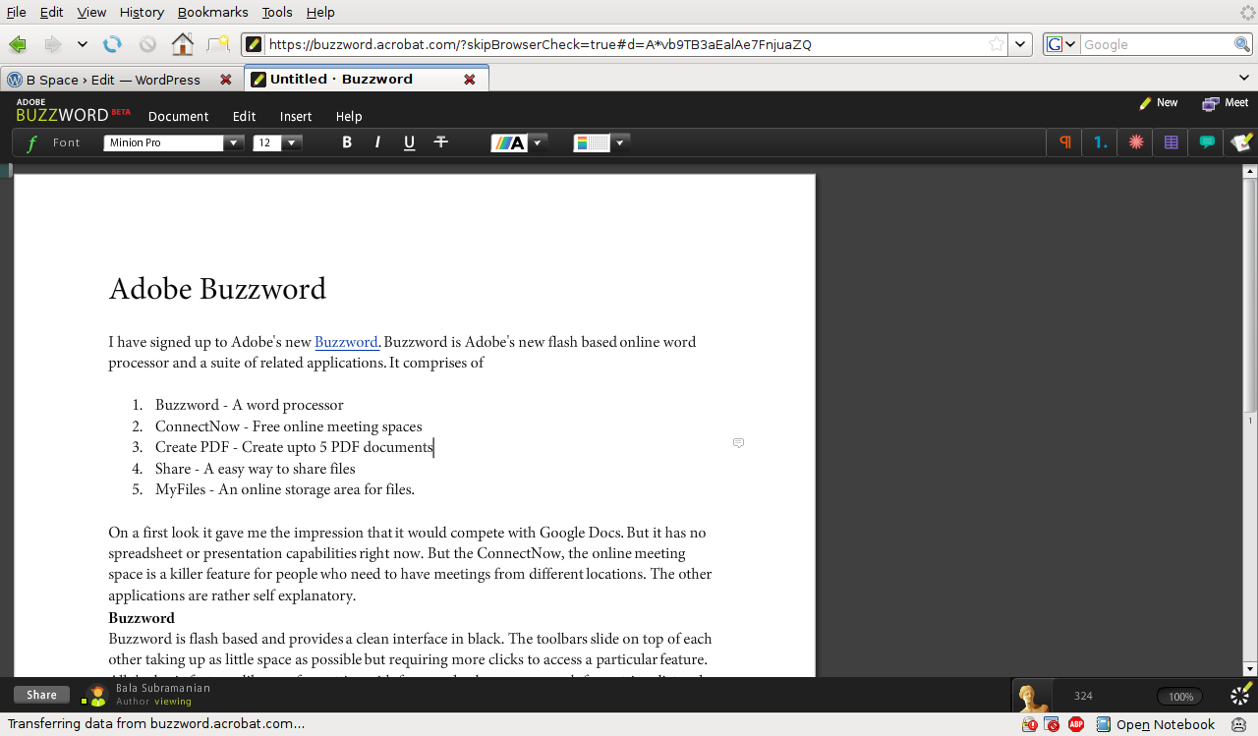Open the browser File menu
Image resolution: width=1258 pixels, height=736 pixels.
click(17, 12)
